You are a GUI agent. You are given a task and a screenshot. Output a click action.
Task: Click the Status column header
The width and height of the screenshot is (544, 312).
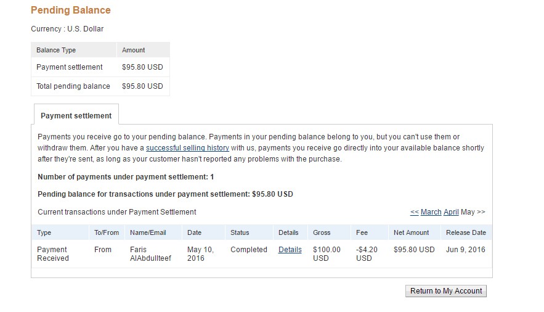[240, 232]
